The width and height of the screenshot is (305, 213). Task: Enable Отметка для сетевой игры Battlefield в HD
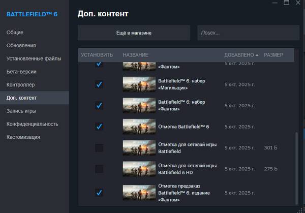click(99, 169)
